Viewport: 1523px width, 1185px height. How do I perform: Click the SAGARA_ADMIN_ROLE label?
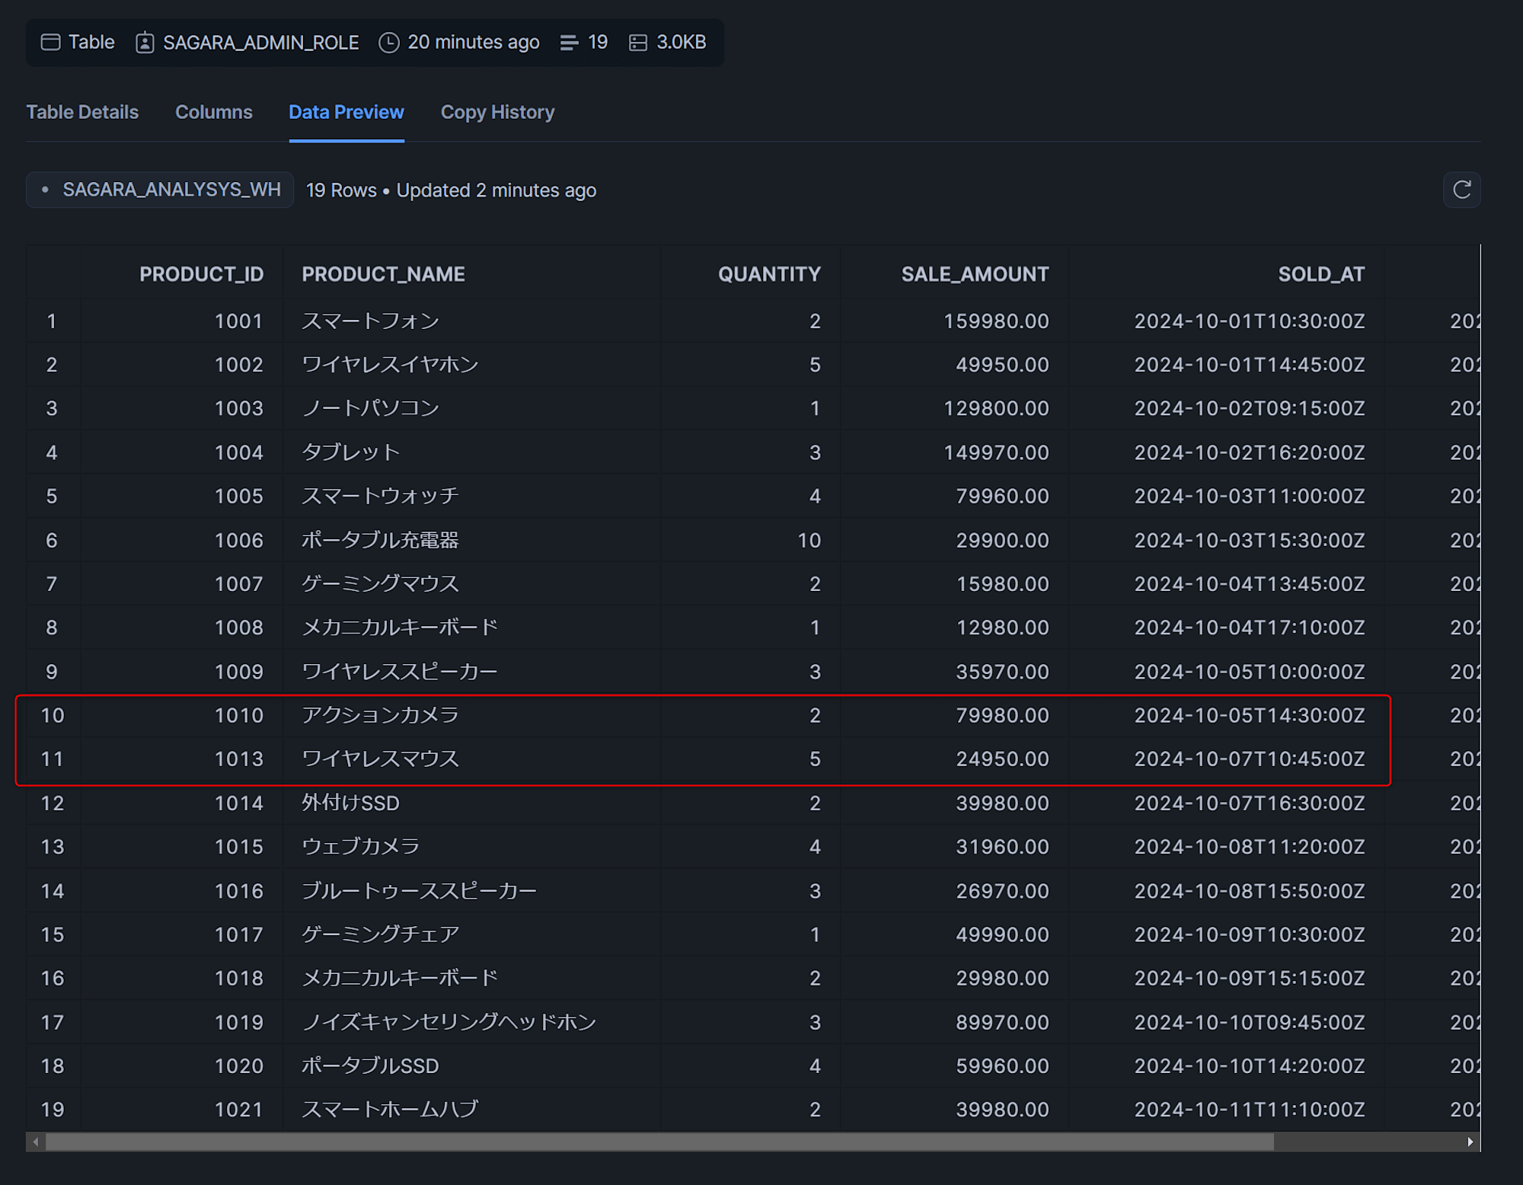coord(261,43)
